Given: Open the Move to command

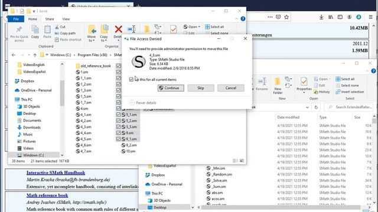Looking at the screenshot, I should click(92, 33).
